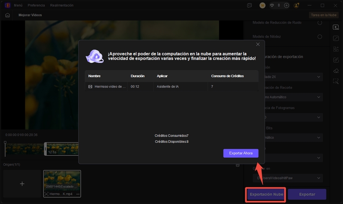
Task: Select the 12.6s timeline clip
Action: click(62, 149)
